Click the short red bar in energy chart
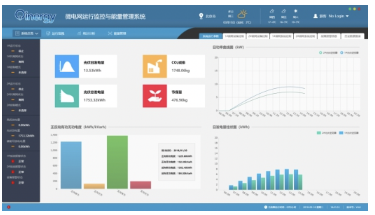Image resolution: width=375 pixels, height=215 pixels. [141, 185]
